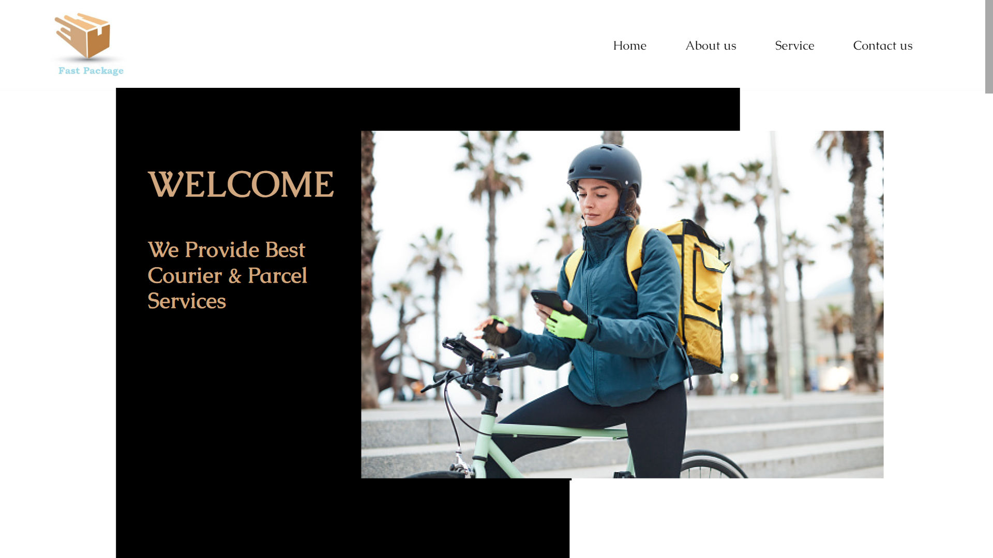Image resolution: width=993 pixels, height=558 pixels.
Task: Open the Service navigation link
Action: (x=794, y=45)
